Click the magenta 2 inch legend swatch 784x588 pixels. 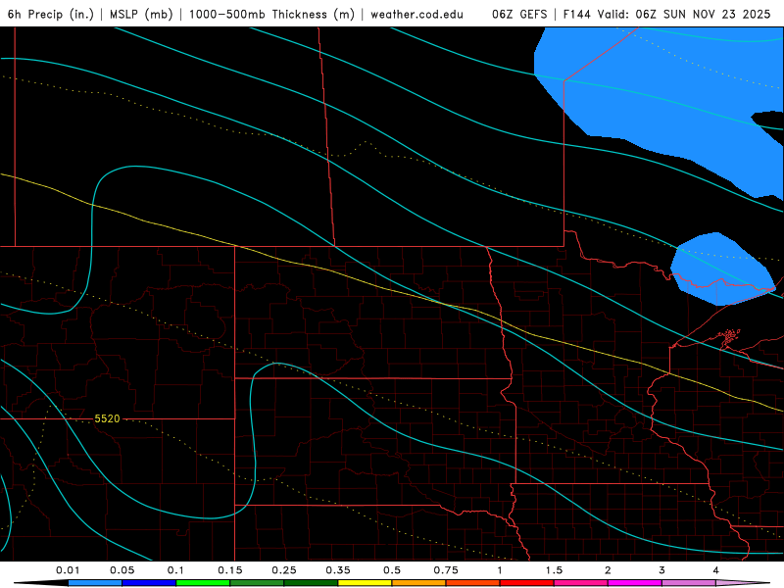pos(635,583)
